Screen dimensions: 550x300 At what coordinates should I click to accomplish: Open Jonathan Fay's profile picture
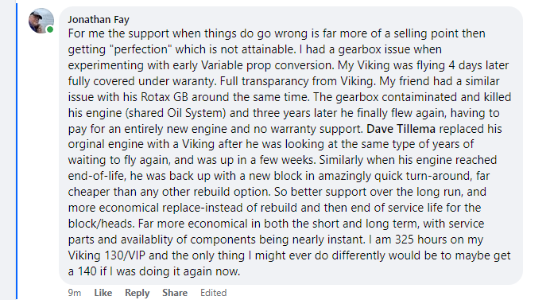pos(41,21)
